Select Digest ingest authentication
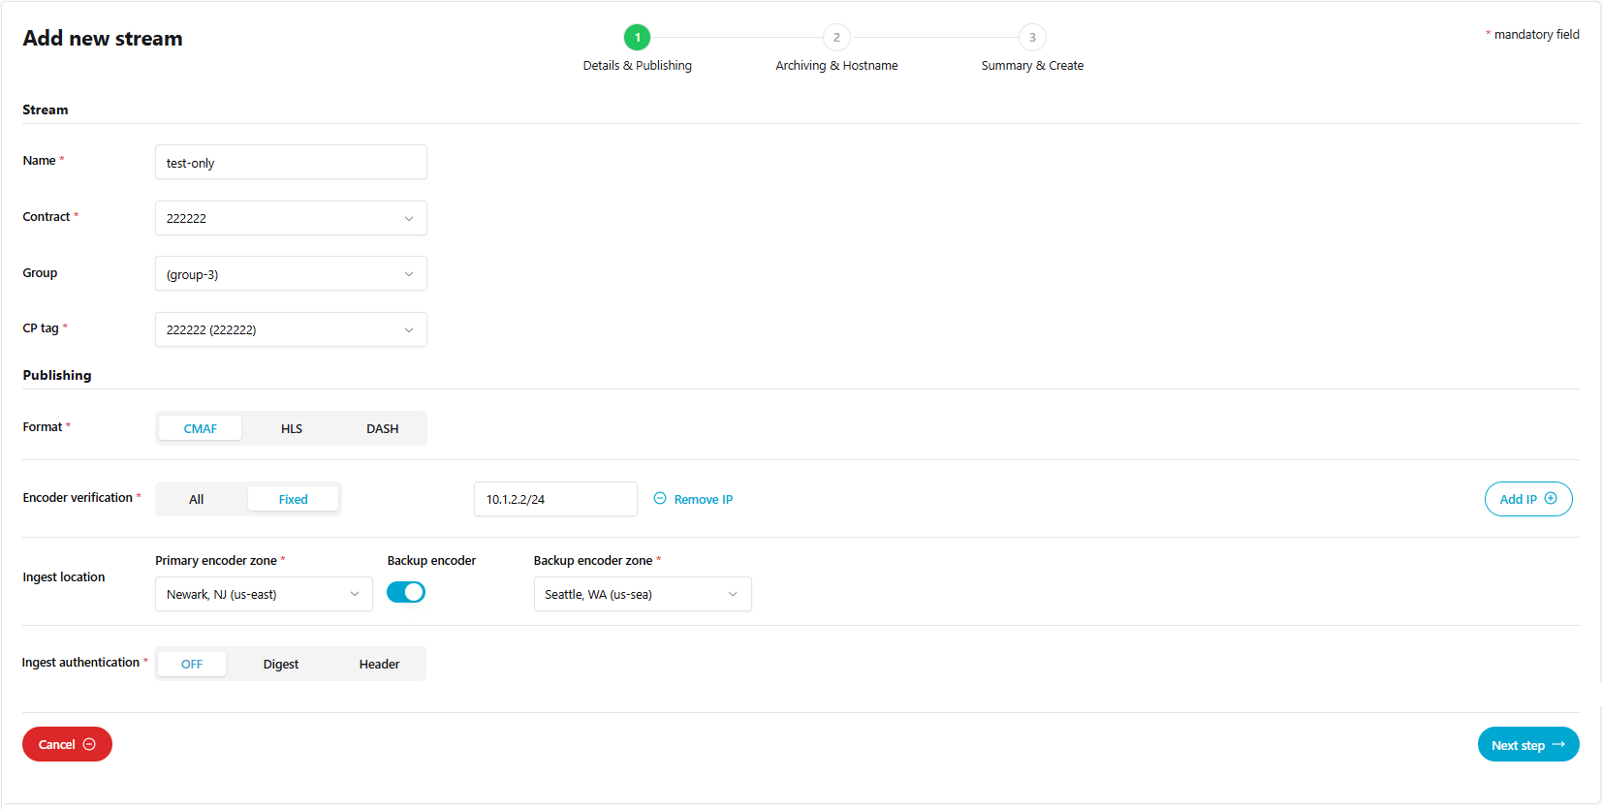Image resolution: width=1603 pixels, height=809 pixels. click(x=281, y=664)
